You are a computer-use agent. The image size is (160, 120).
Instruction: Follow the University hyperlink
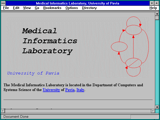(51, 90)
